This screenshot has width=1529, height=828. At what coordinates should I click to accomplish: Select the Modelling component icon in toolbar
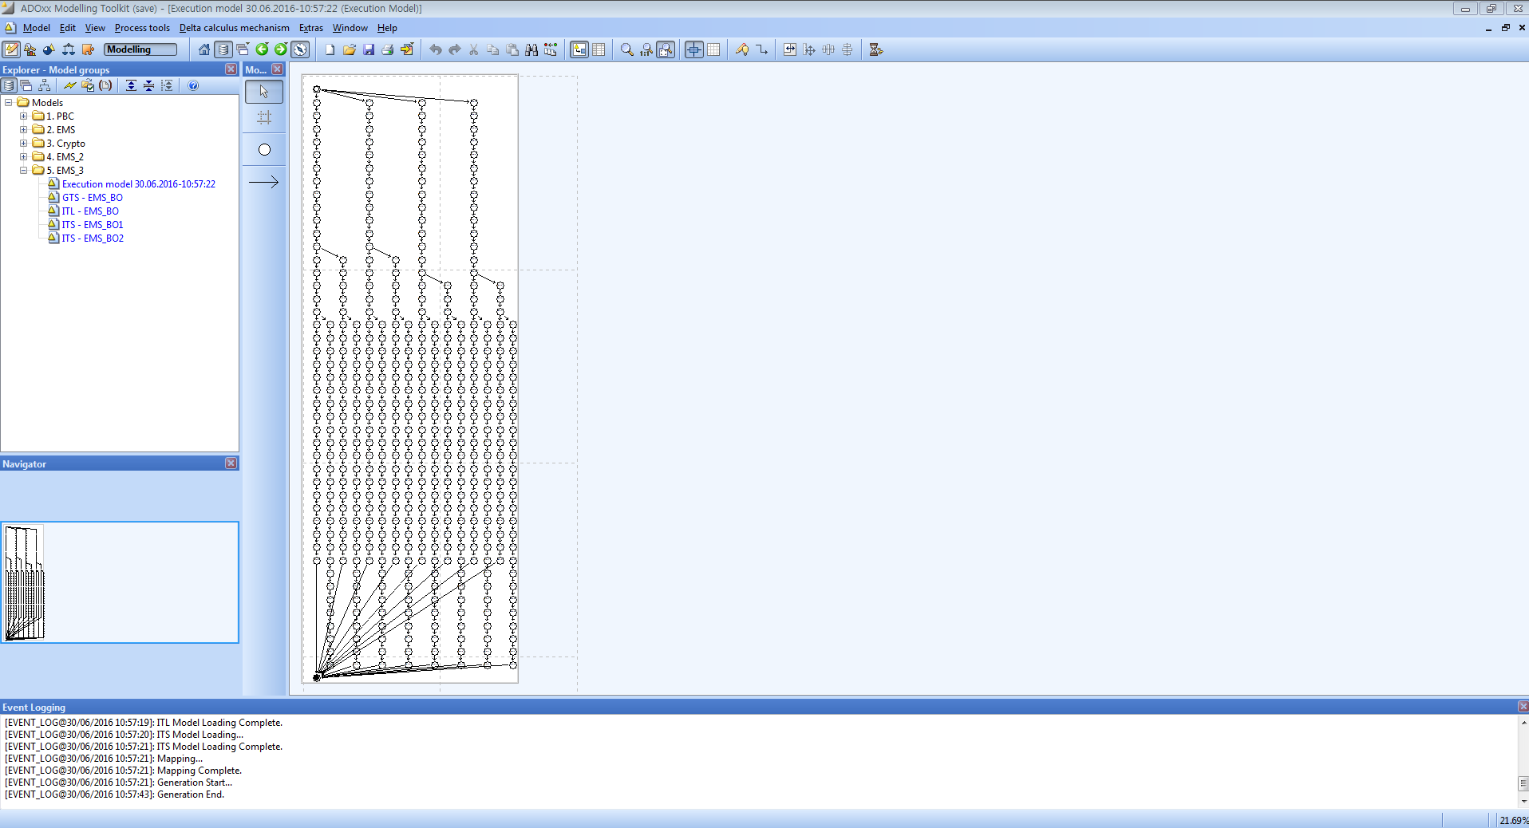tap(11, 49)
